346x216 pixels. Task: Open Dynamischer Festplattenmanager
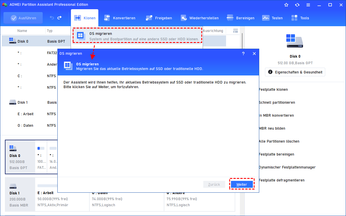(287, 167)
